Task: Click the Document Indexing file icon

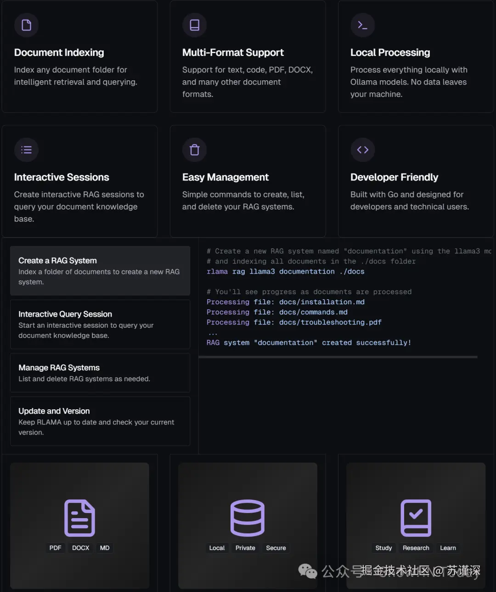Action: pos(26,25)
